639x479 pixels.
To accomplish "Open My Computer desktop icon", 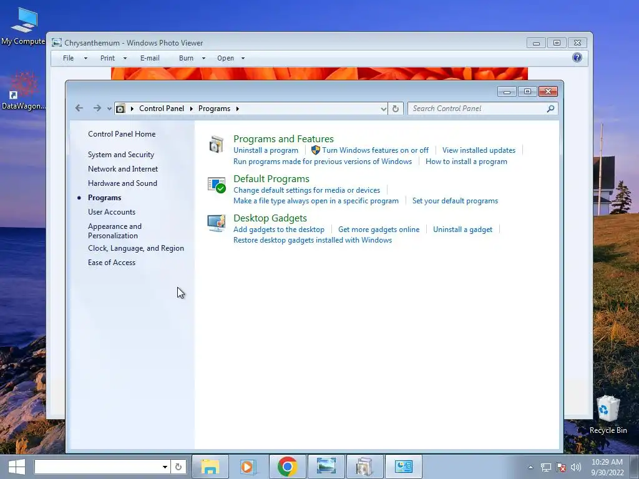I will [x=23, y=26].
